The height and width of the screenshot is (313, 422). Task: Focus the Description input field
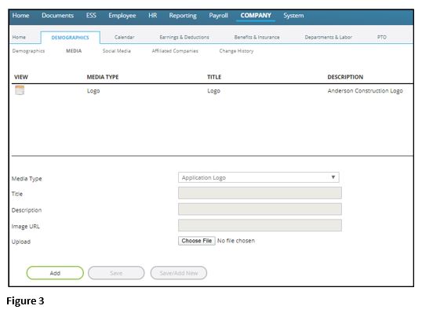point(260,209)
